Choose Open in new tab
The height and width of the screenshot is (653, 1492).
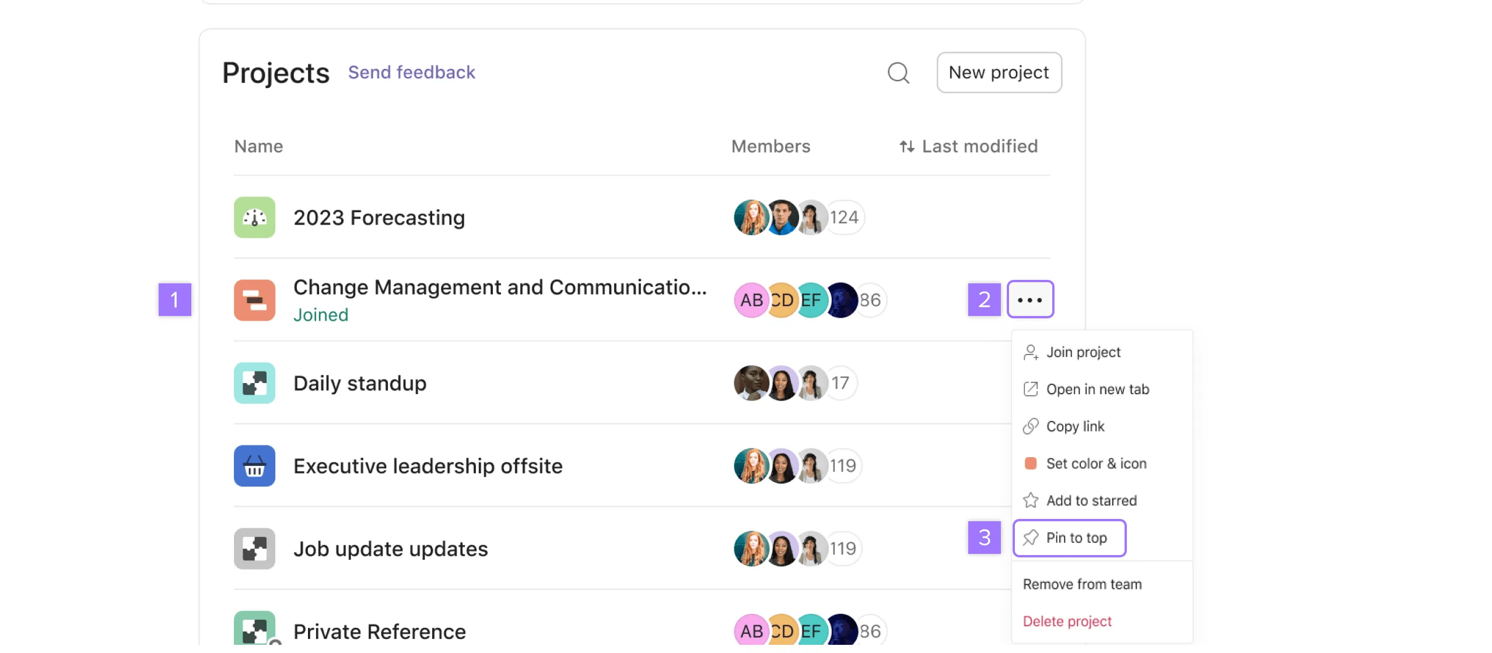(x=1097, y=389)
